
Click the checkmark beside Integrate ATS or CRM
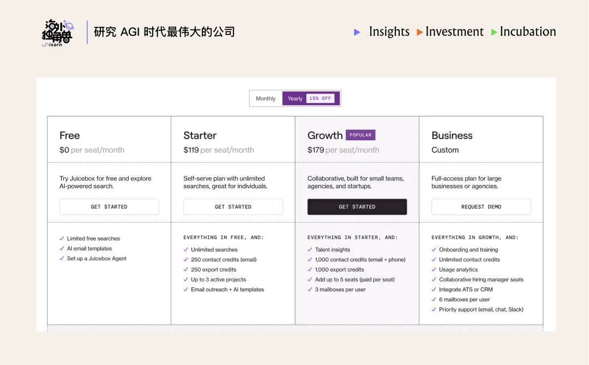pyautogui.click(x=435, y=289)
